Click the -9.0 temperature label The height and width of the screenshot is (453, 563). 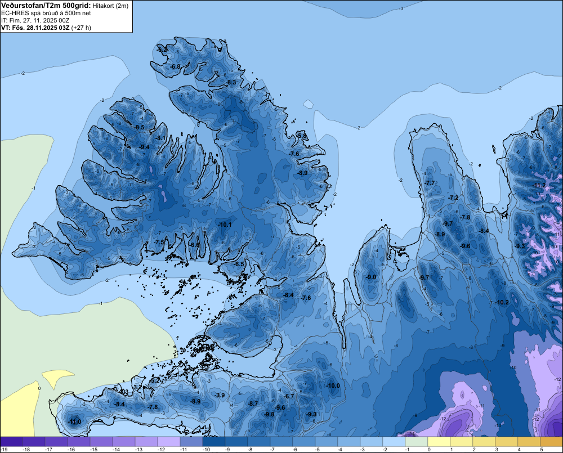click(x=371, y=277)
